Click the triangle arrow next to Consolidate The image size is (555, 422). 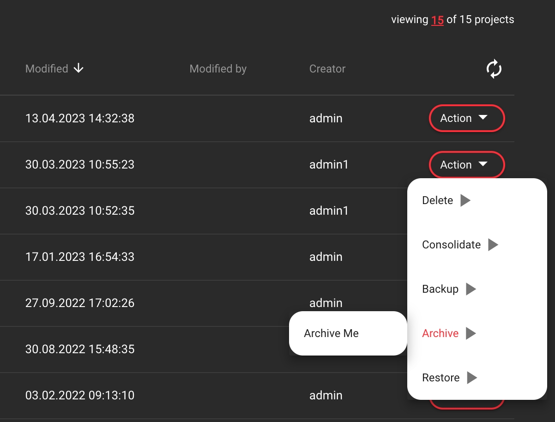pos(493,245)
